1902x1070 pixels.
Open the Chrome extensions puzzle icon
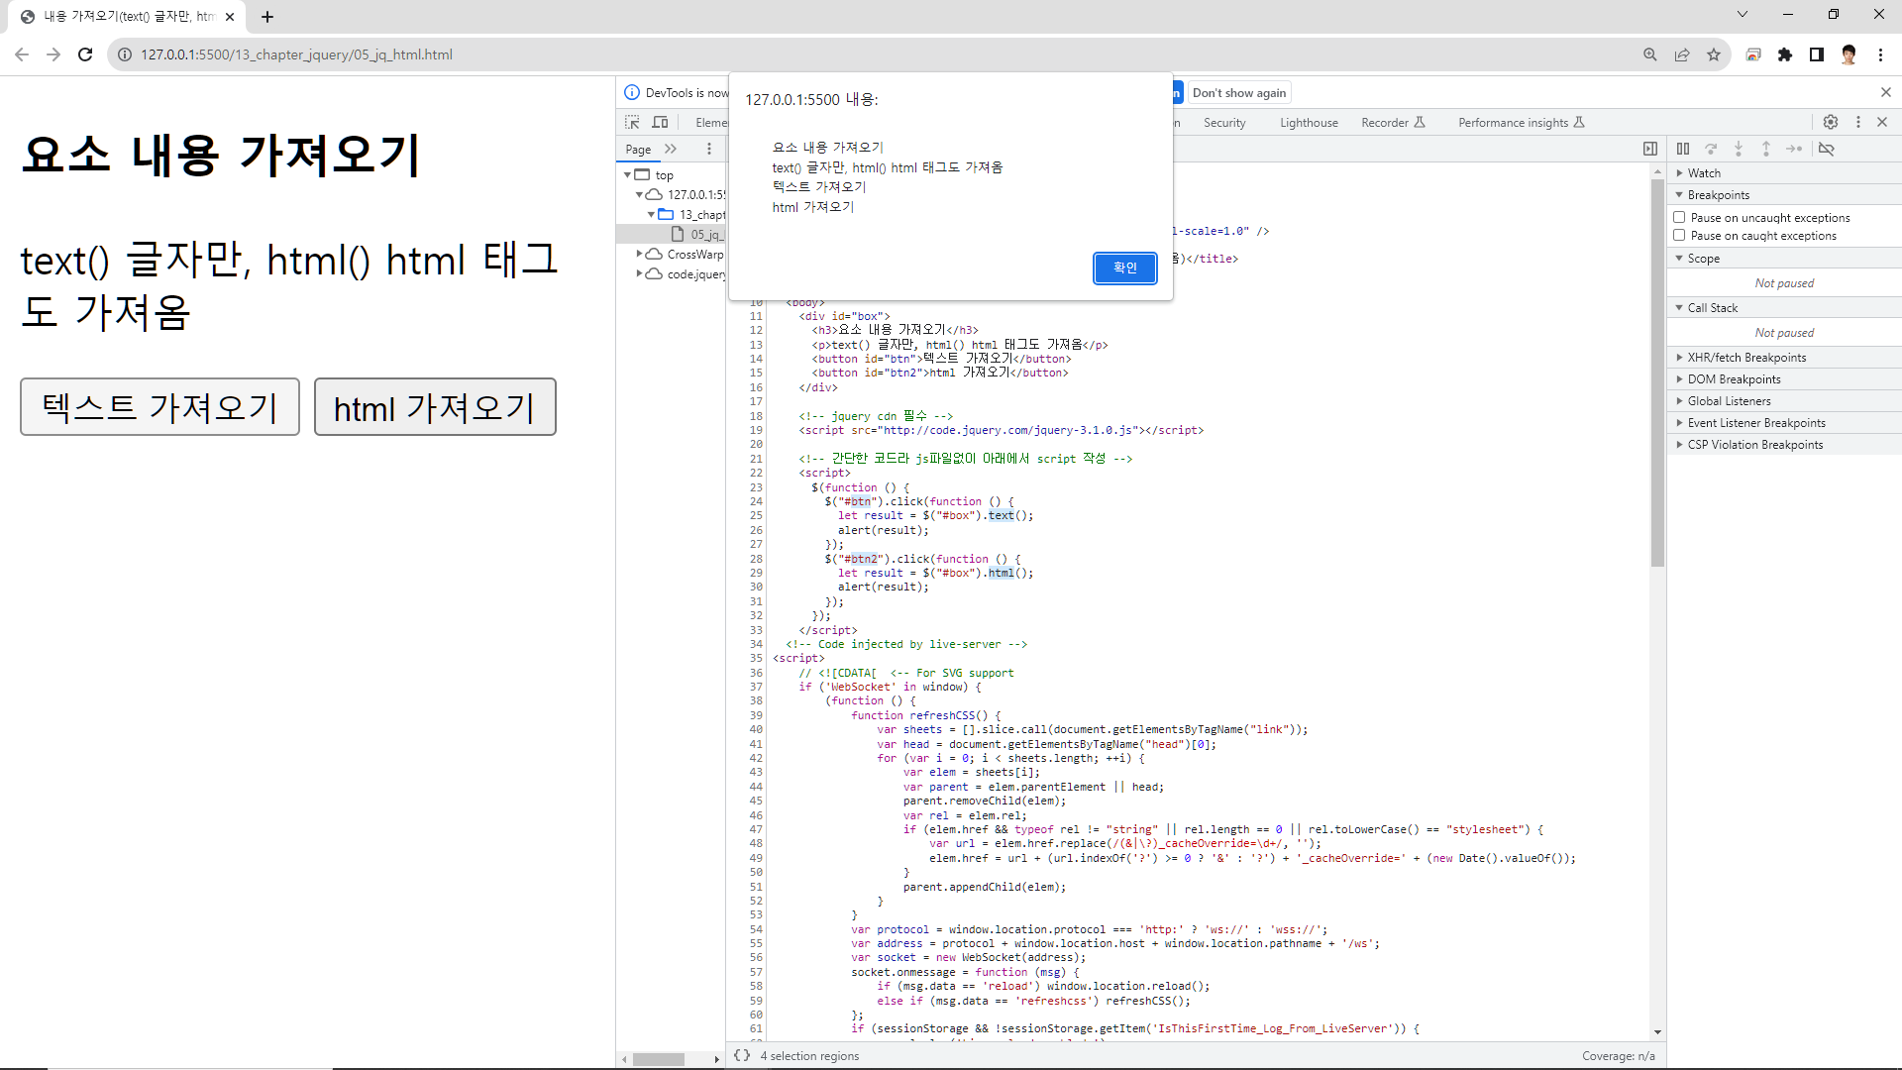click(1785, 54)
